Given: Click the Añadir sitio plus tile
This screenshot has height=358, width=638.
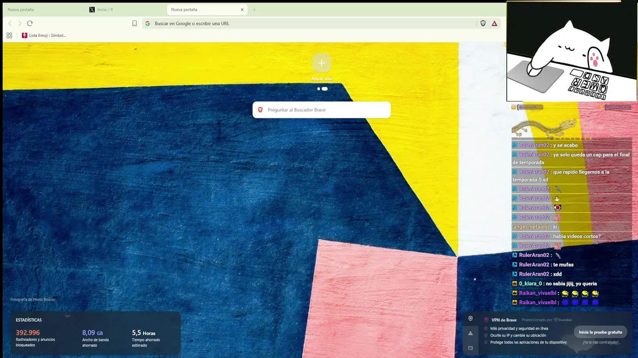Looking at the screenshot, I should (x=321, y=63).
